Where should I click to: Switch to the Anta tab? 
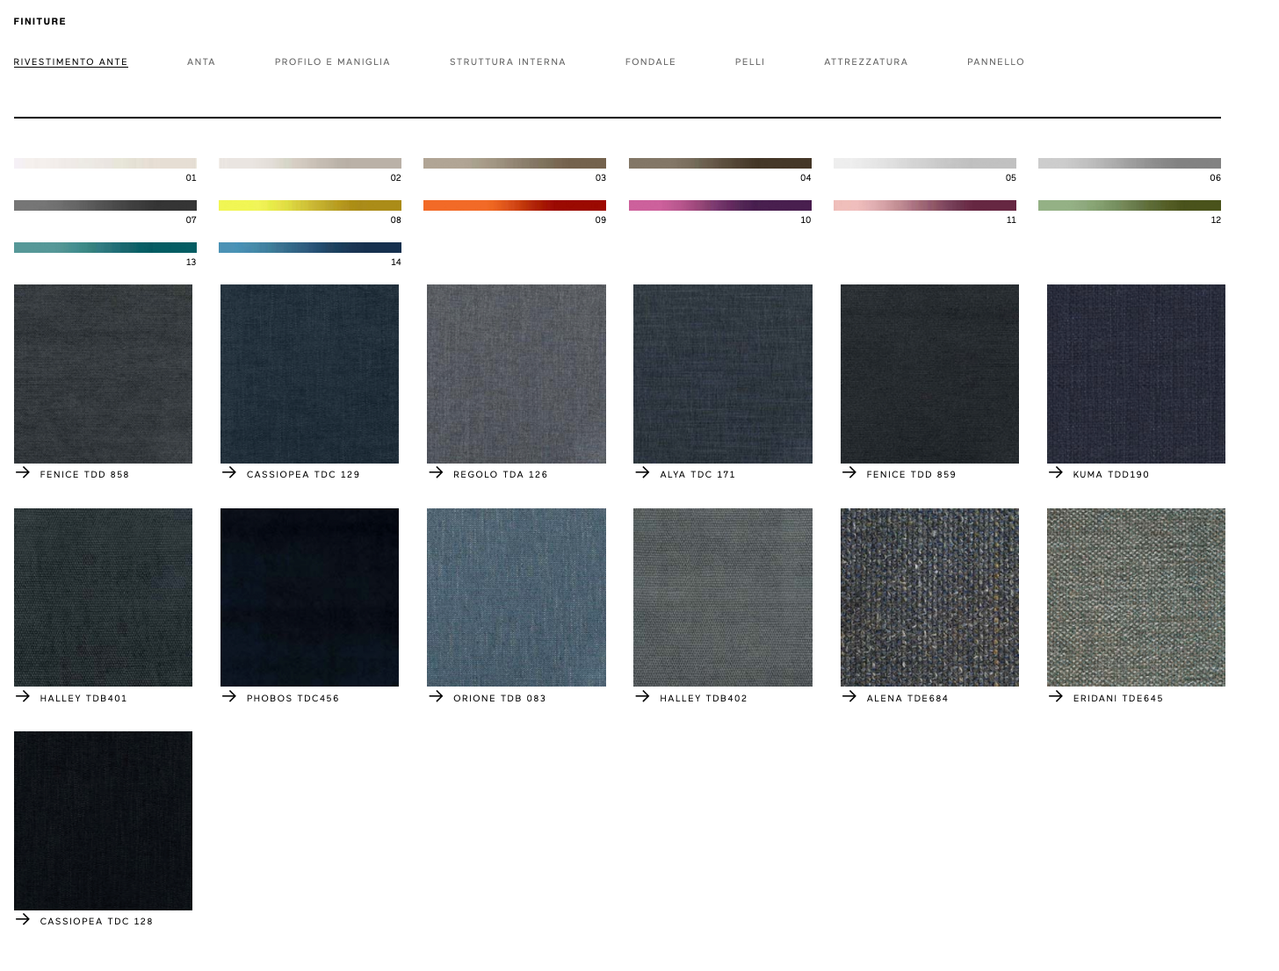[201, 62]
